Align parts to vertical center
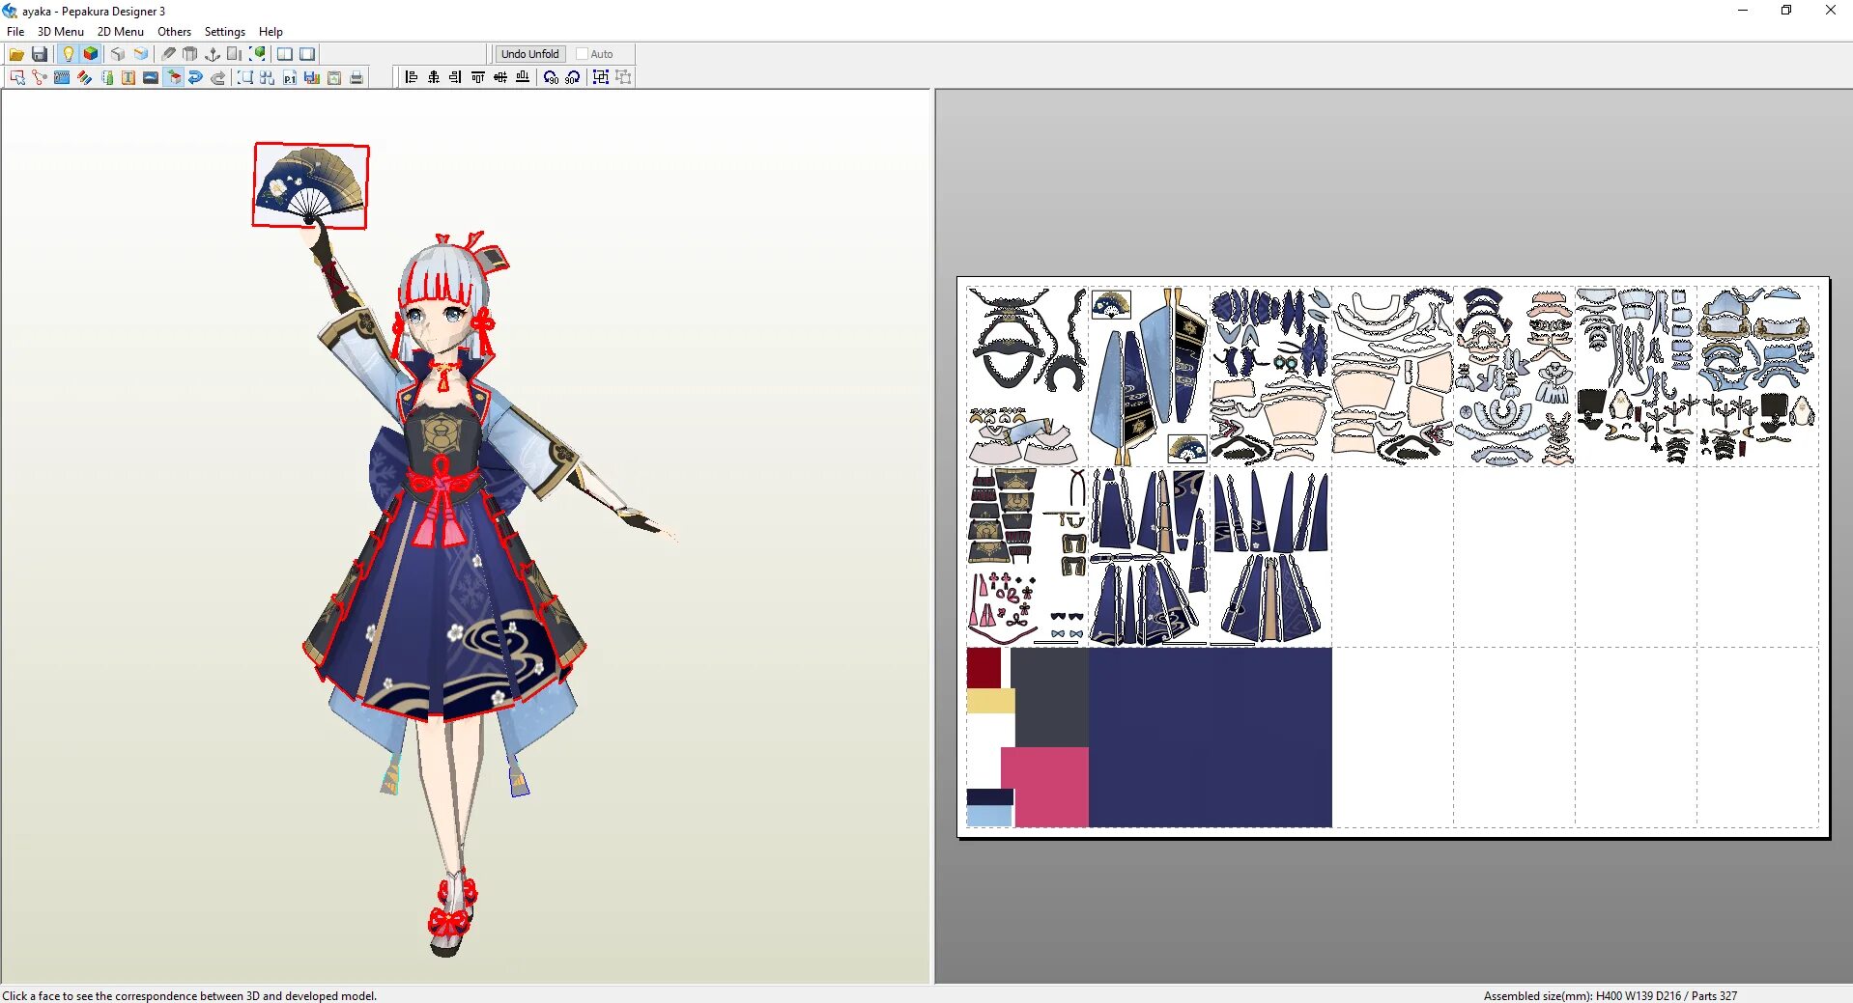This screenshot has width=1853, height=1003. click(500, 77)
